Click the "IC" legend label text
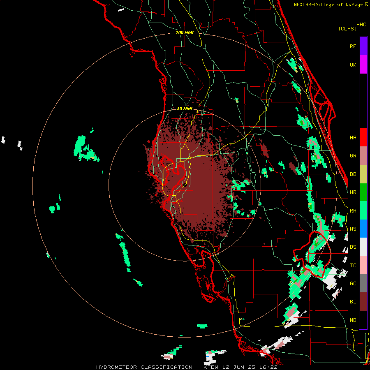 click(x=353, y=266)
